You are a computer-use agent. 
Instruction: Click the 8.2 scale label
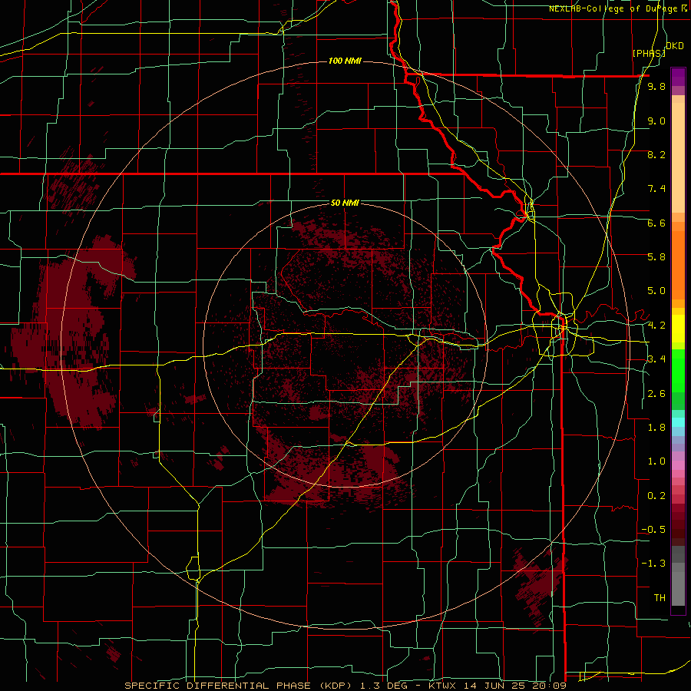click(656, 154)
